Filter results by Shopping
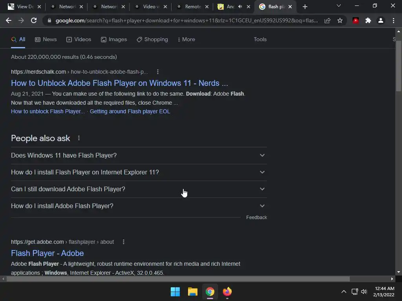The height and width of the screenshot is (301, 402). coord(152,40)
